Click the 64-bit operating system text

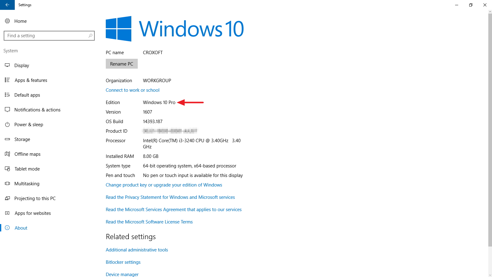(190, 166)
